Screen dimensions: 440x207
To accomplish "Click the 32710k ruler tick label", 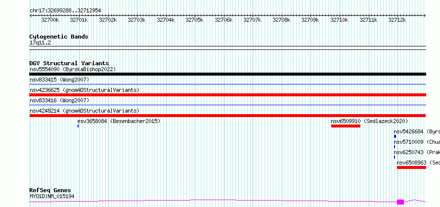I will click(339, 20).
